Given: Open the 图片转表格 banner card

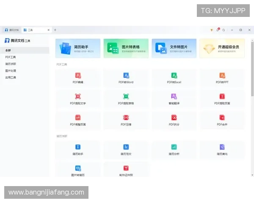Looking at the screenshot, I should 126,48.
